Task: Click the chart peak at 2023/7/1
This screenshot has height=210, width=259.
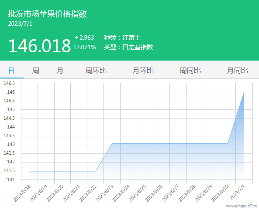Action: pyautogui.click(x=244, y=92)
